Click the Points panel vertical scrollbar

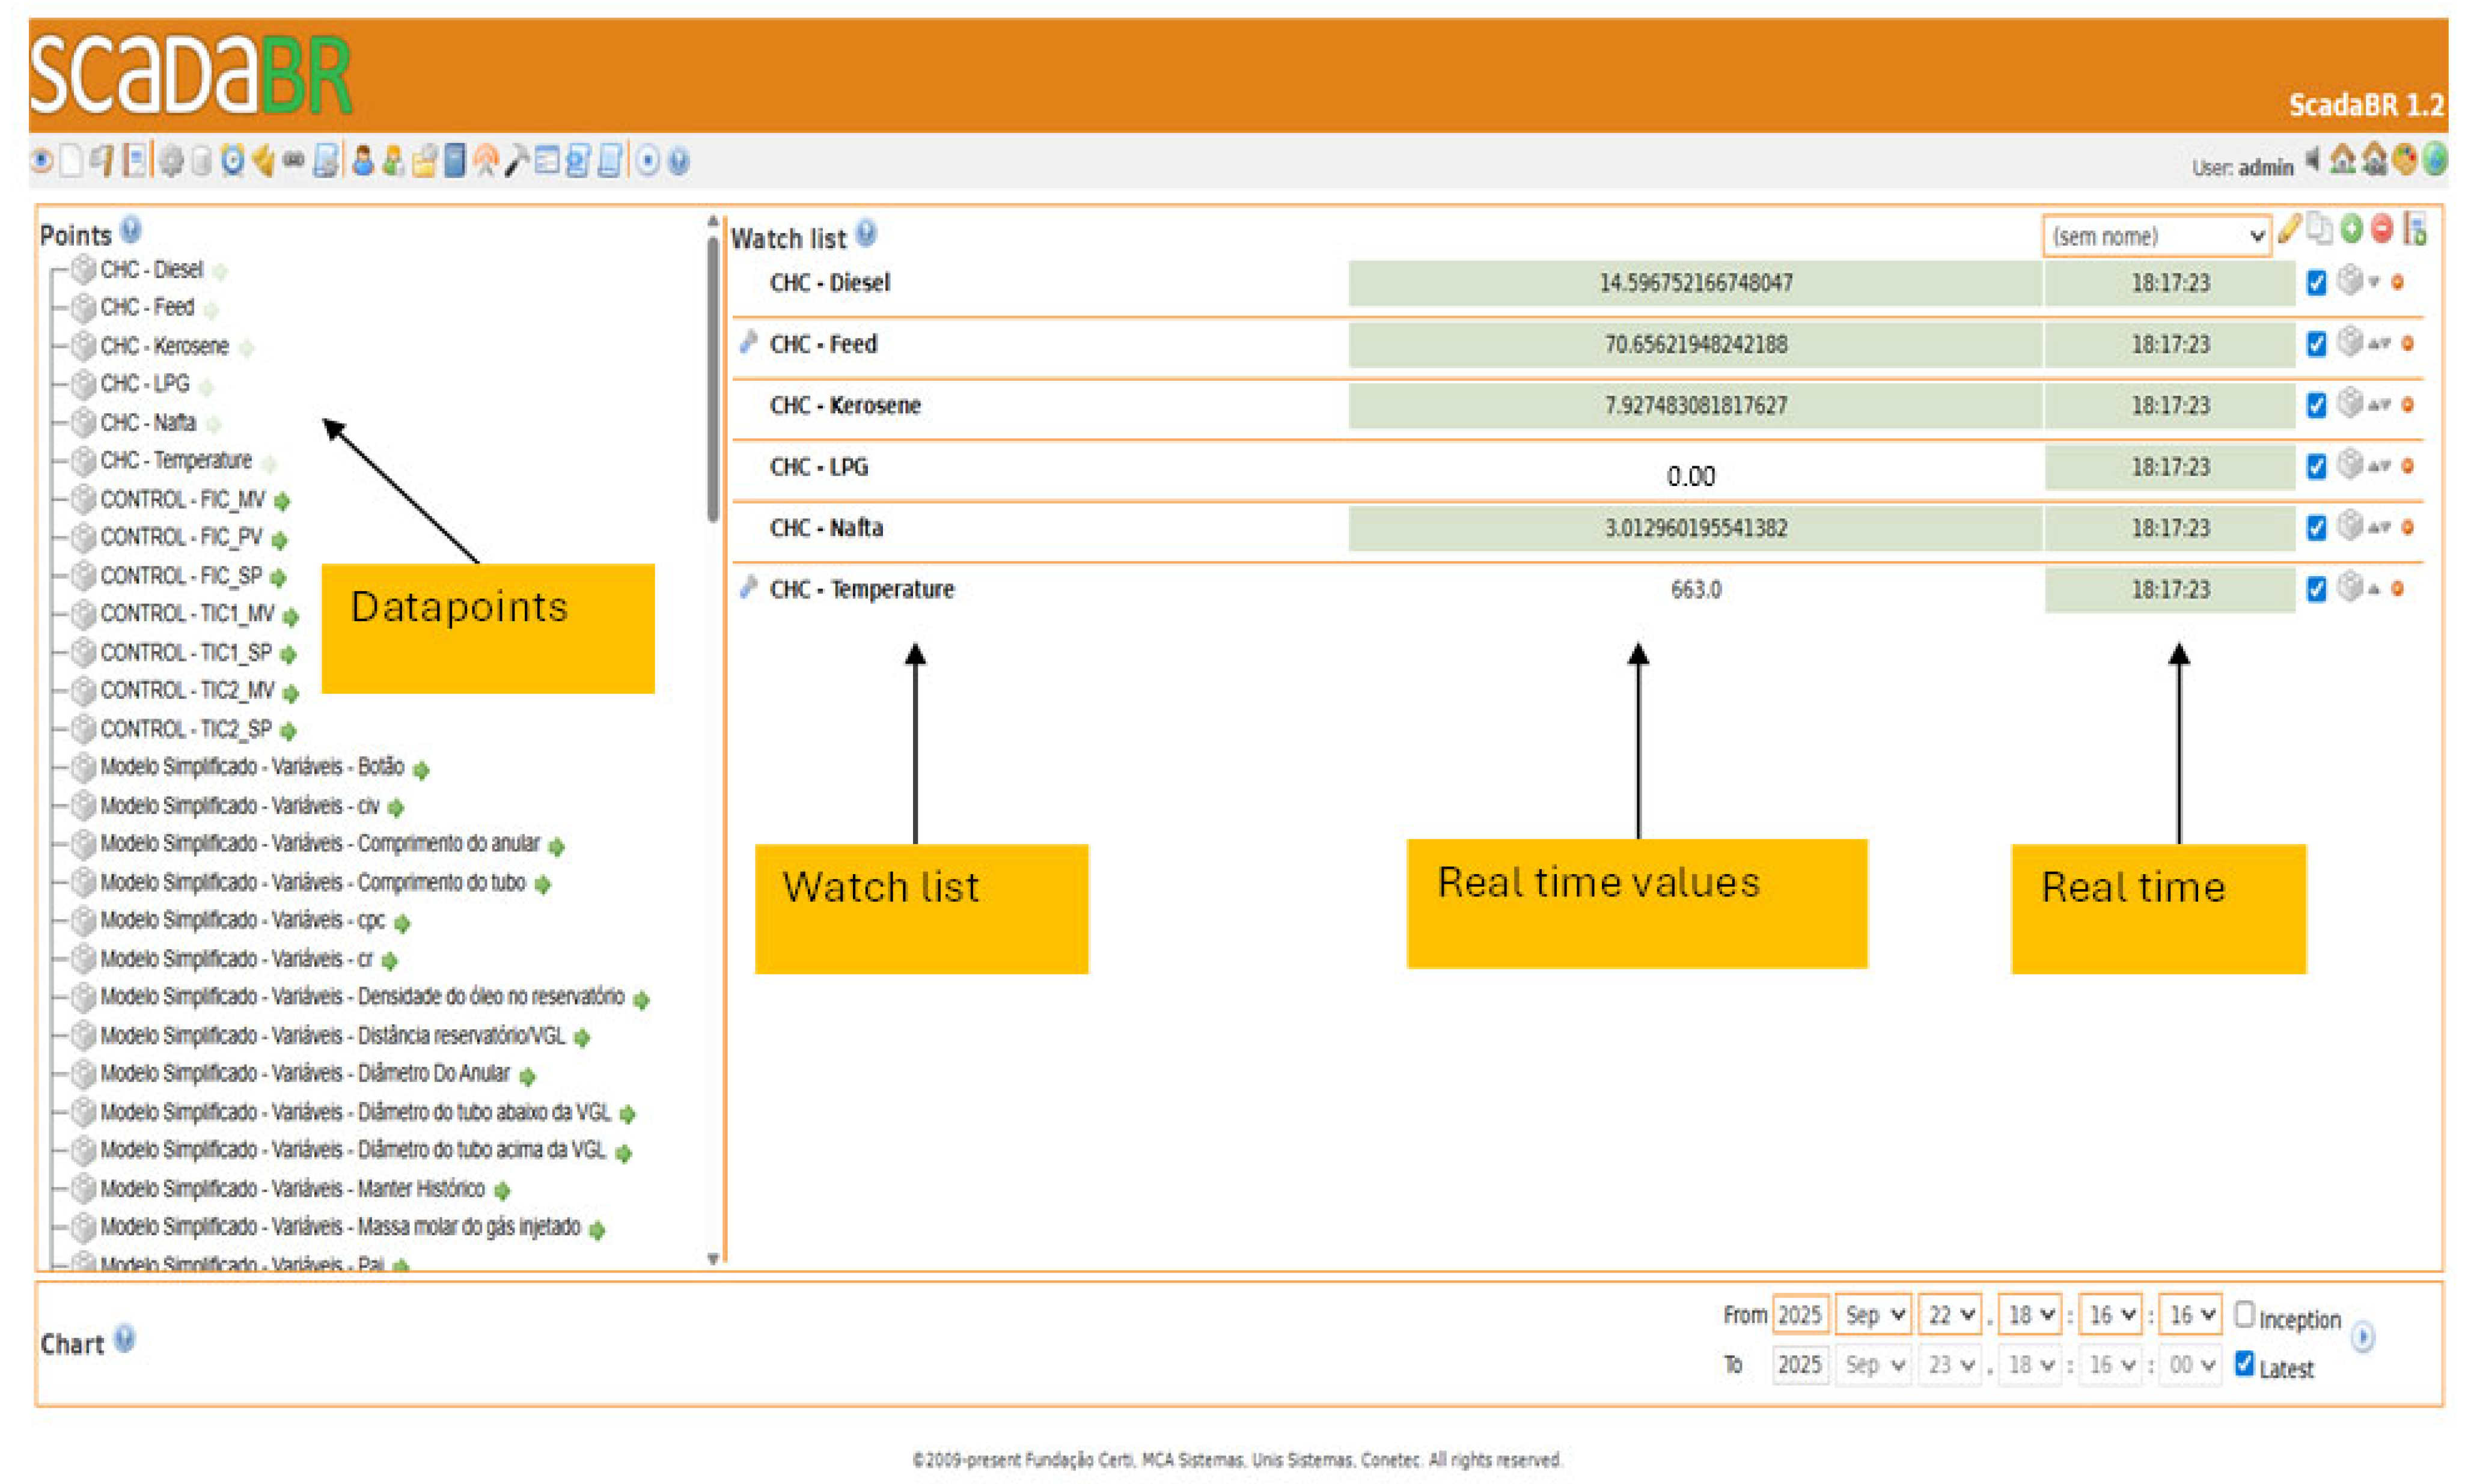[712, 380]
